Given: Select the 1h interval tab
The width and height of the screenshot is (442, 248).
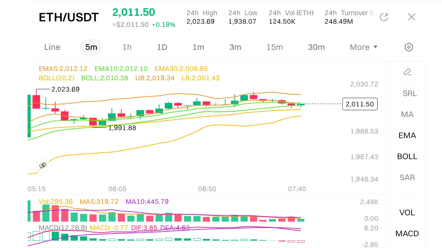Looking at the screenshot, I should pyautogui.click(x=127, y=47).
